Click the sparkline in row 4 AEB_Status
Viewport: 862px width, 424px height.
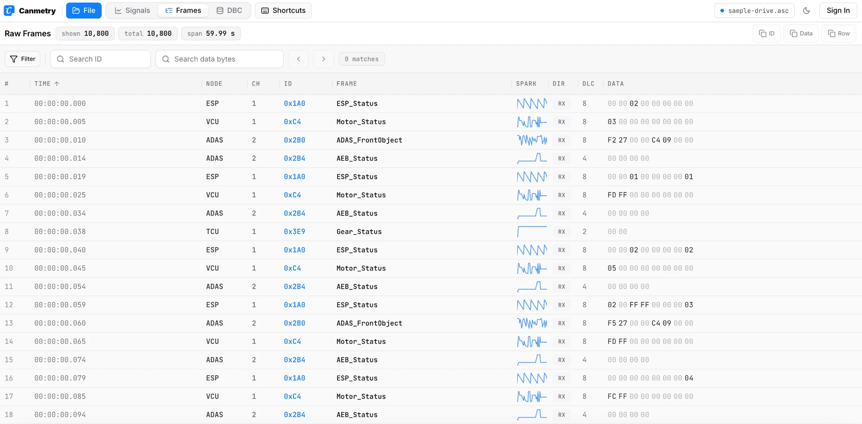(532, 158)
